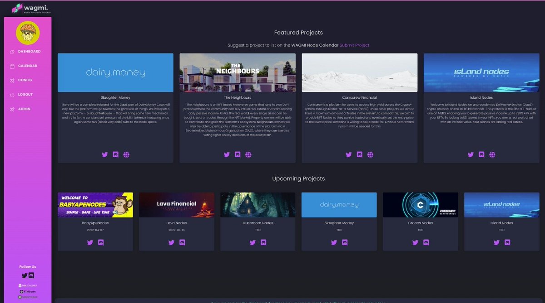Screen dimensions: 545x303
Task: Open upcoming Slaughter Money Twitter icon
Action: tap(334, 242)
